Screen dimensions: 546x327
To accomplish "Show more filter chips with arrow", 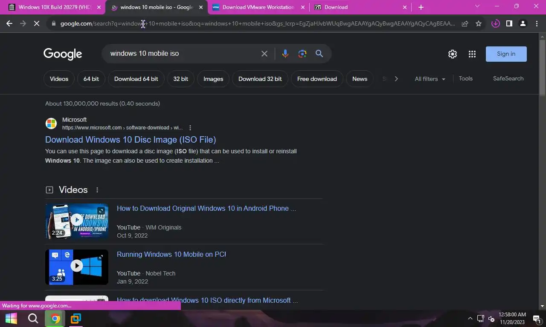I will (x=396, y=79).
